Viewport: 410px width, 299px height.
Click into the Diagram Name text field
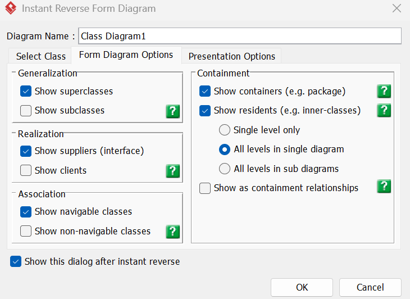click(240, 36)
